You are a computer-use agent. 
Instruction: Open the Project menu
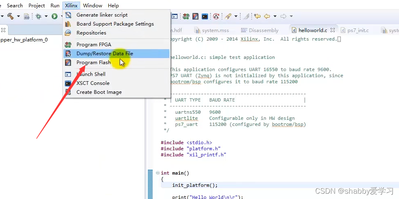click(37, 5)
